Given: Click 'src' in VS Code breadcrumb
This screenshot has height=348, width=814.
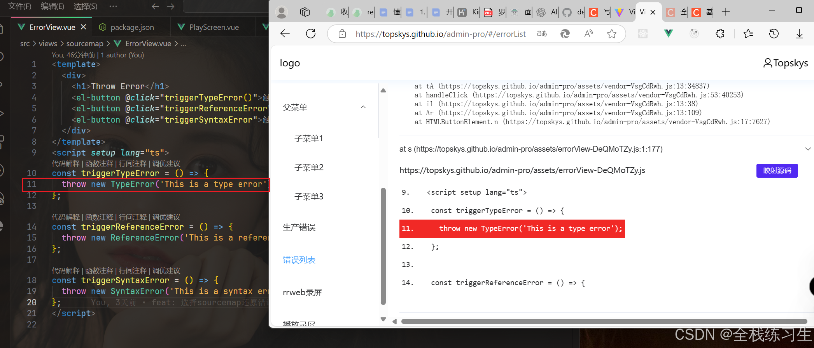Looking at the screenshot, I should (25, 43).
